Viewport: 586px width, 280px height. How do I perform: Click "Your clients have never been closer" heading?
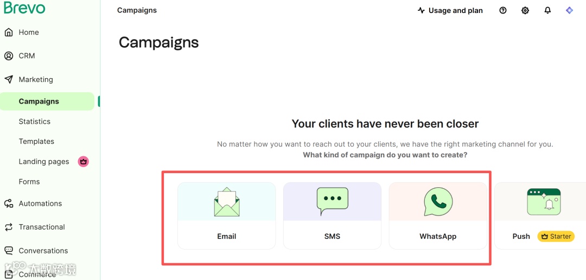[385, 124]
